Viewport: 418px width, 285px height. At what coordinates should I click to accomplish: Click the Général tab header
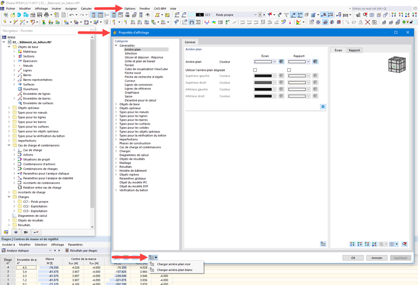(190, 42)
